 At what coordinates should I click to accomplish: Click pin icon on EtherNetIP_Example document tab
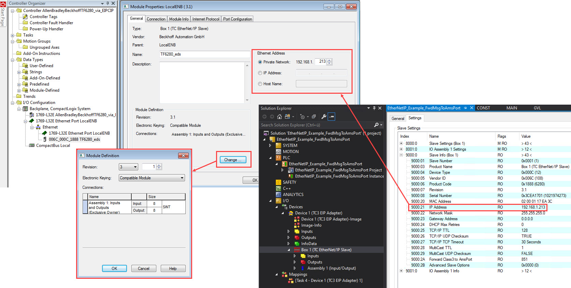click(x=465, y=108)
